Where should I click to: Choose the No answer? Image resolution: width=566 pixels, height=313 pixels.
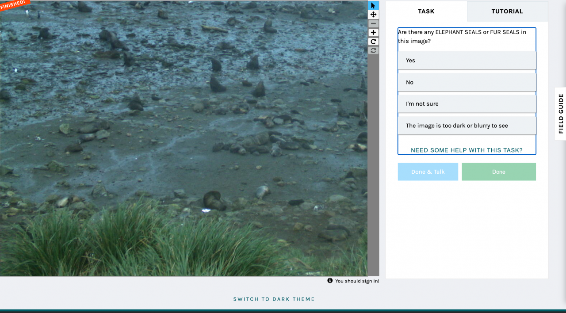point(467,82)
